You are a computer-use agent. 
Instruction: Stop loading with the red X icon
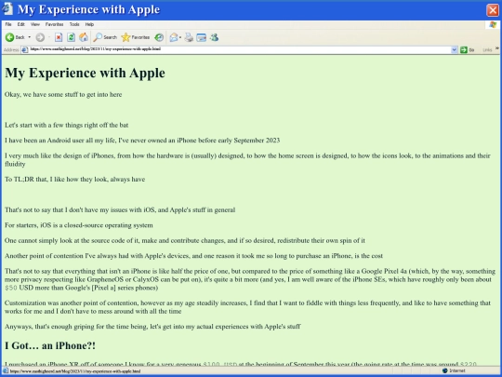coord(59,37)
